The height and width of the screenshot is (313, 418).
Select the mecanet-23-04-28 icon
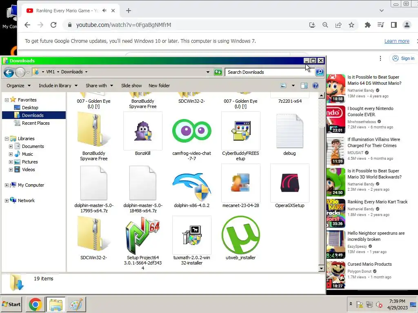(x=241, y=183)
